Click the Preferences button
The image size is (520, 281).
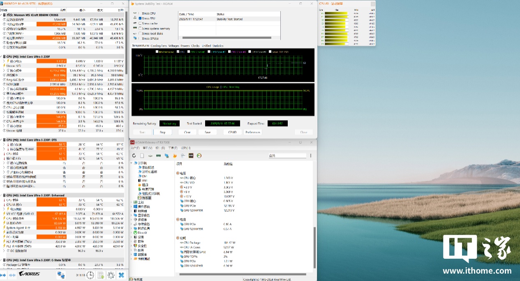pyautogui.click(x=253, y=132)
